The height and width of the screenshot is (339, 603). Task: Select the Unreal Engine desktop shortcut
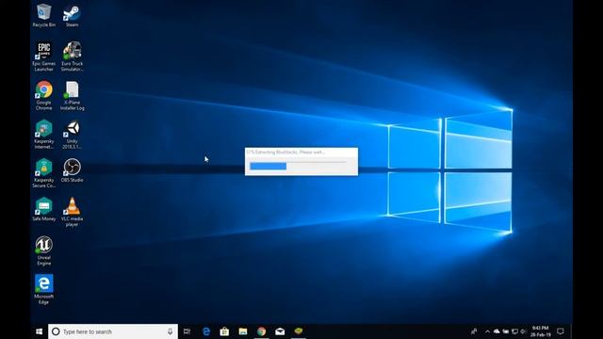44,250
